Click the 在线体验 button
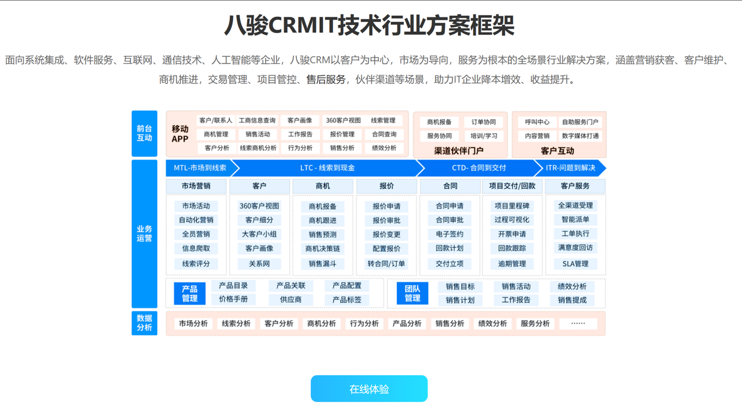 [x=369, y=389]
